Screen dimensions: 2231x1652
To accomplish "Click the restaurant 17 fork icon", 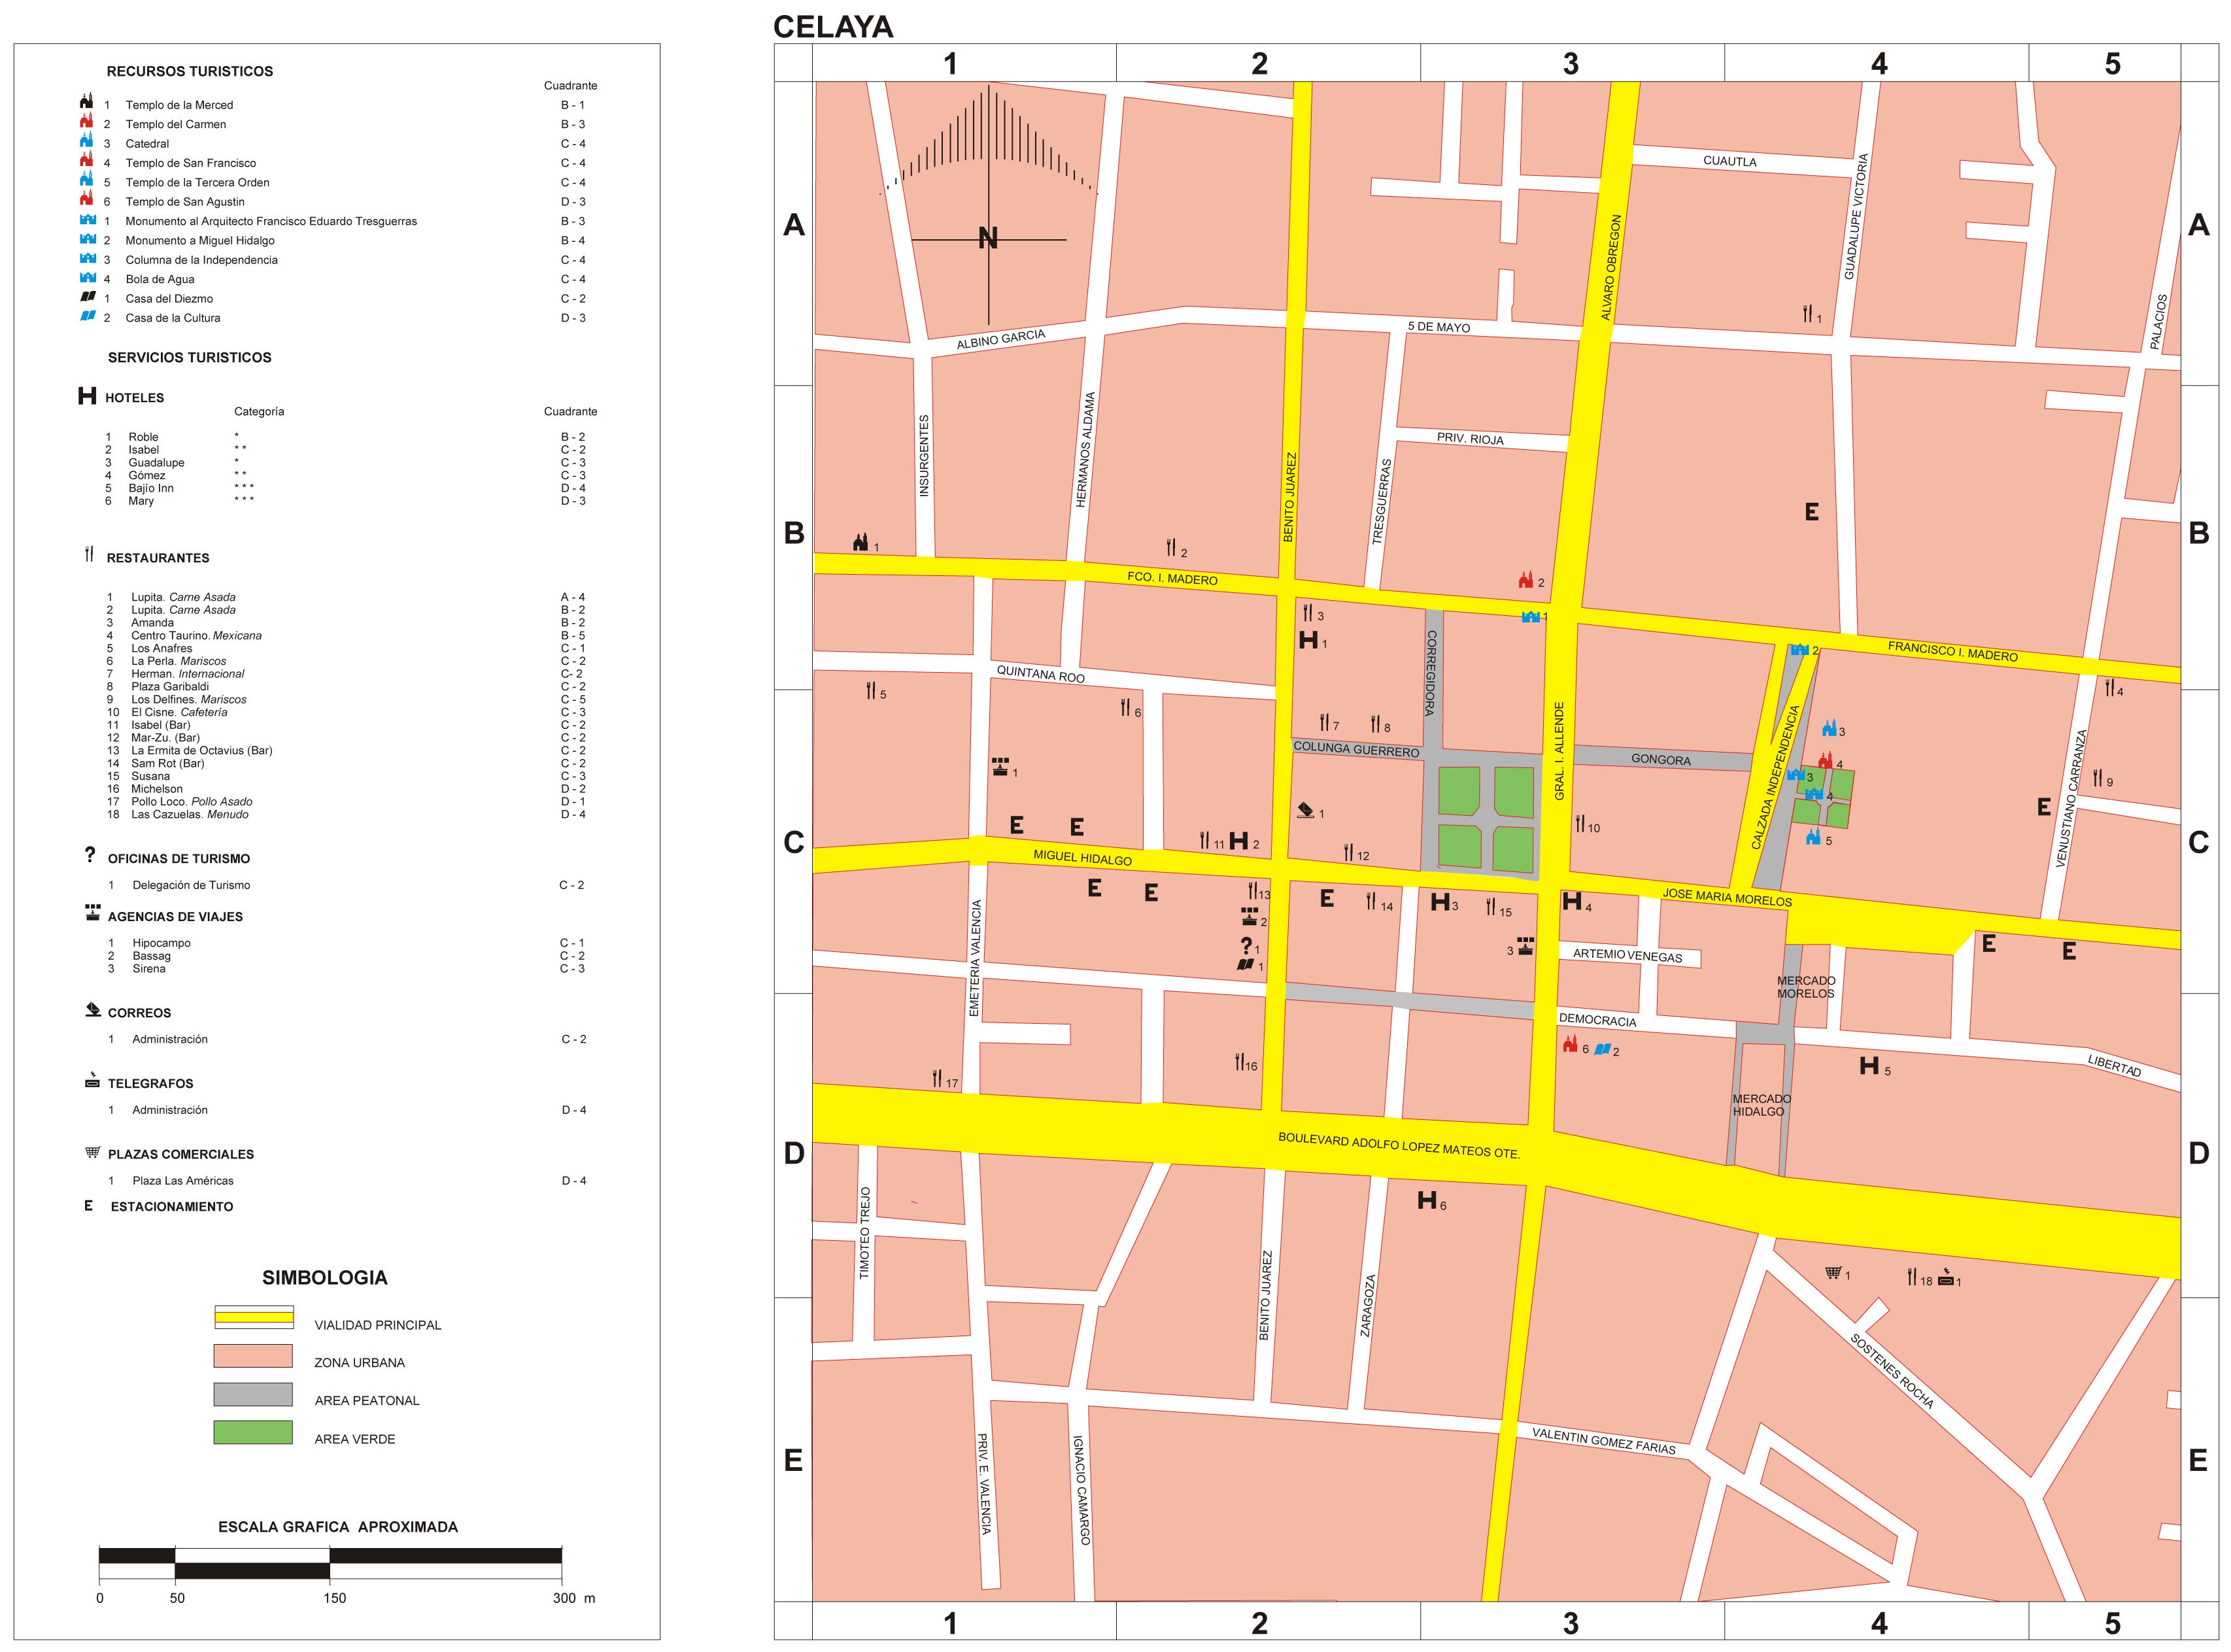I will (937, 1079).
